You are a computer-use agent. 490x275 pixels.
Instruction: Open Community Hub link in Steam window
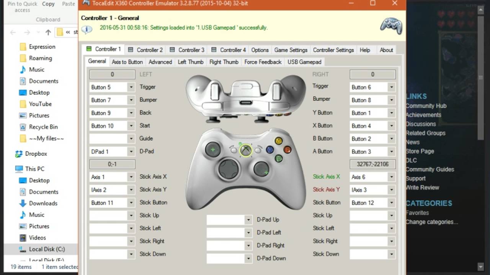(x=426, y=106)
